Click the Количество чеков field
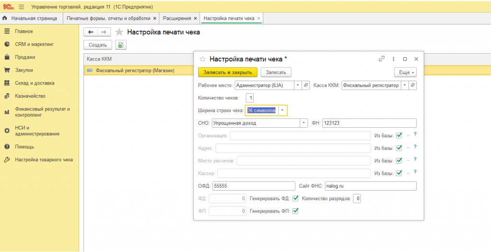The image size is (491, 252). tap(249, 98)
